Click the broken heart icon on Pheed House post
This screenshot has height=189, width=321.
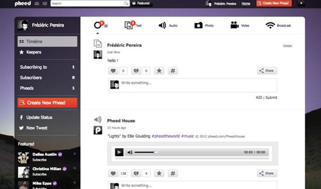[136, 174]
